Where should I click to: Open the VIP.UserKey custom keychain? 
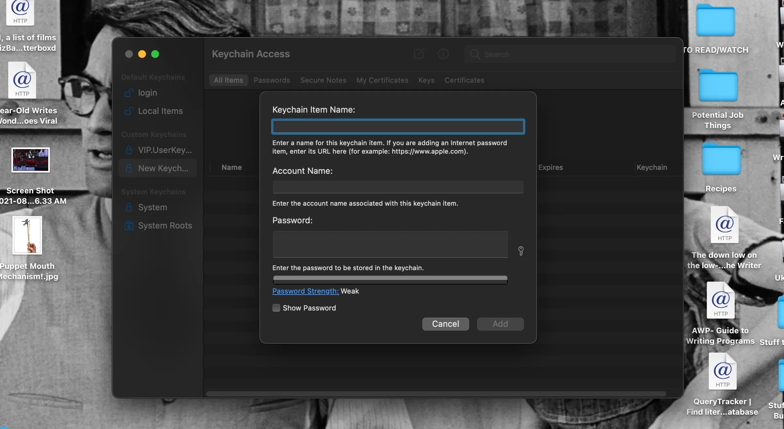164,150
